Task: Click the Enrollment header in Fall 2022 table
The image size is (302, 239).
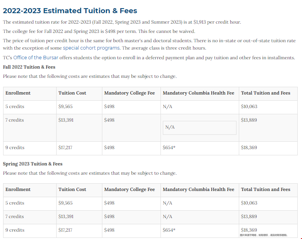Action: point(18,93)
